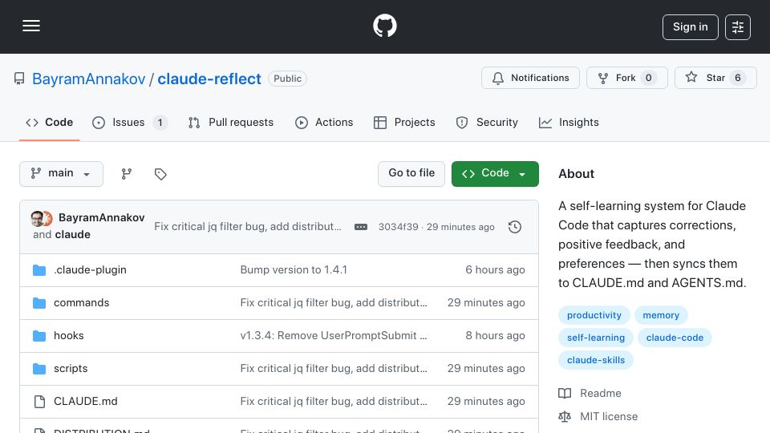This screenshot has height=433, width=770.
Task: Open the claude-reflect repository link
Action: tap(209, 79)
